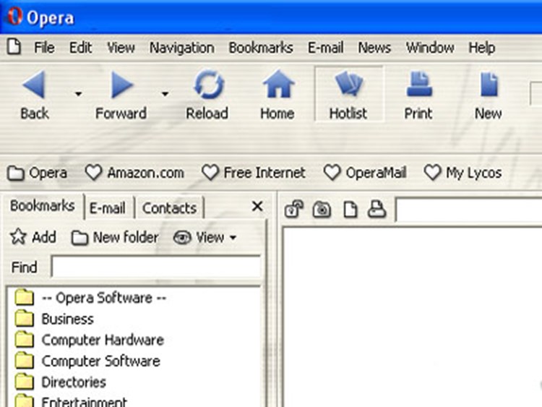This screenshot has width=542, height=407.
Task: Toggle the Hotlist panel button
Action: click(348, 95)
